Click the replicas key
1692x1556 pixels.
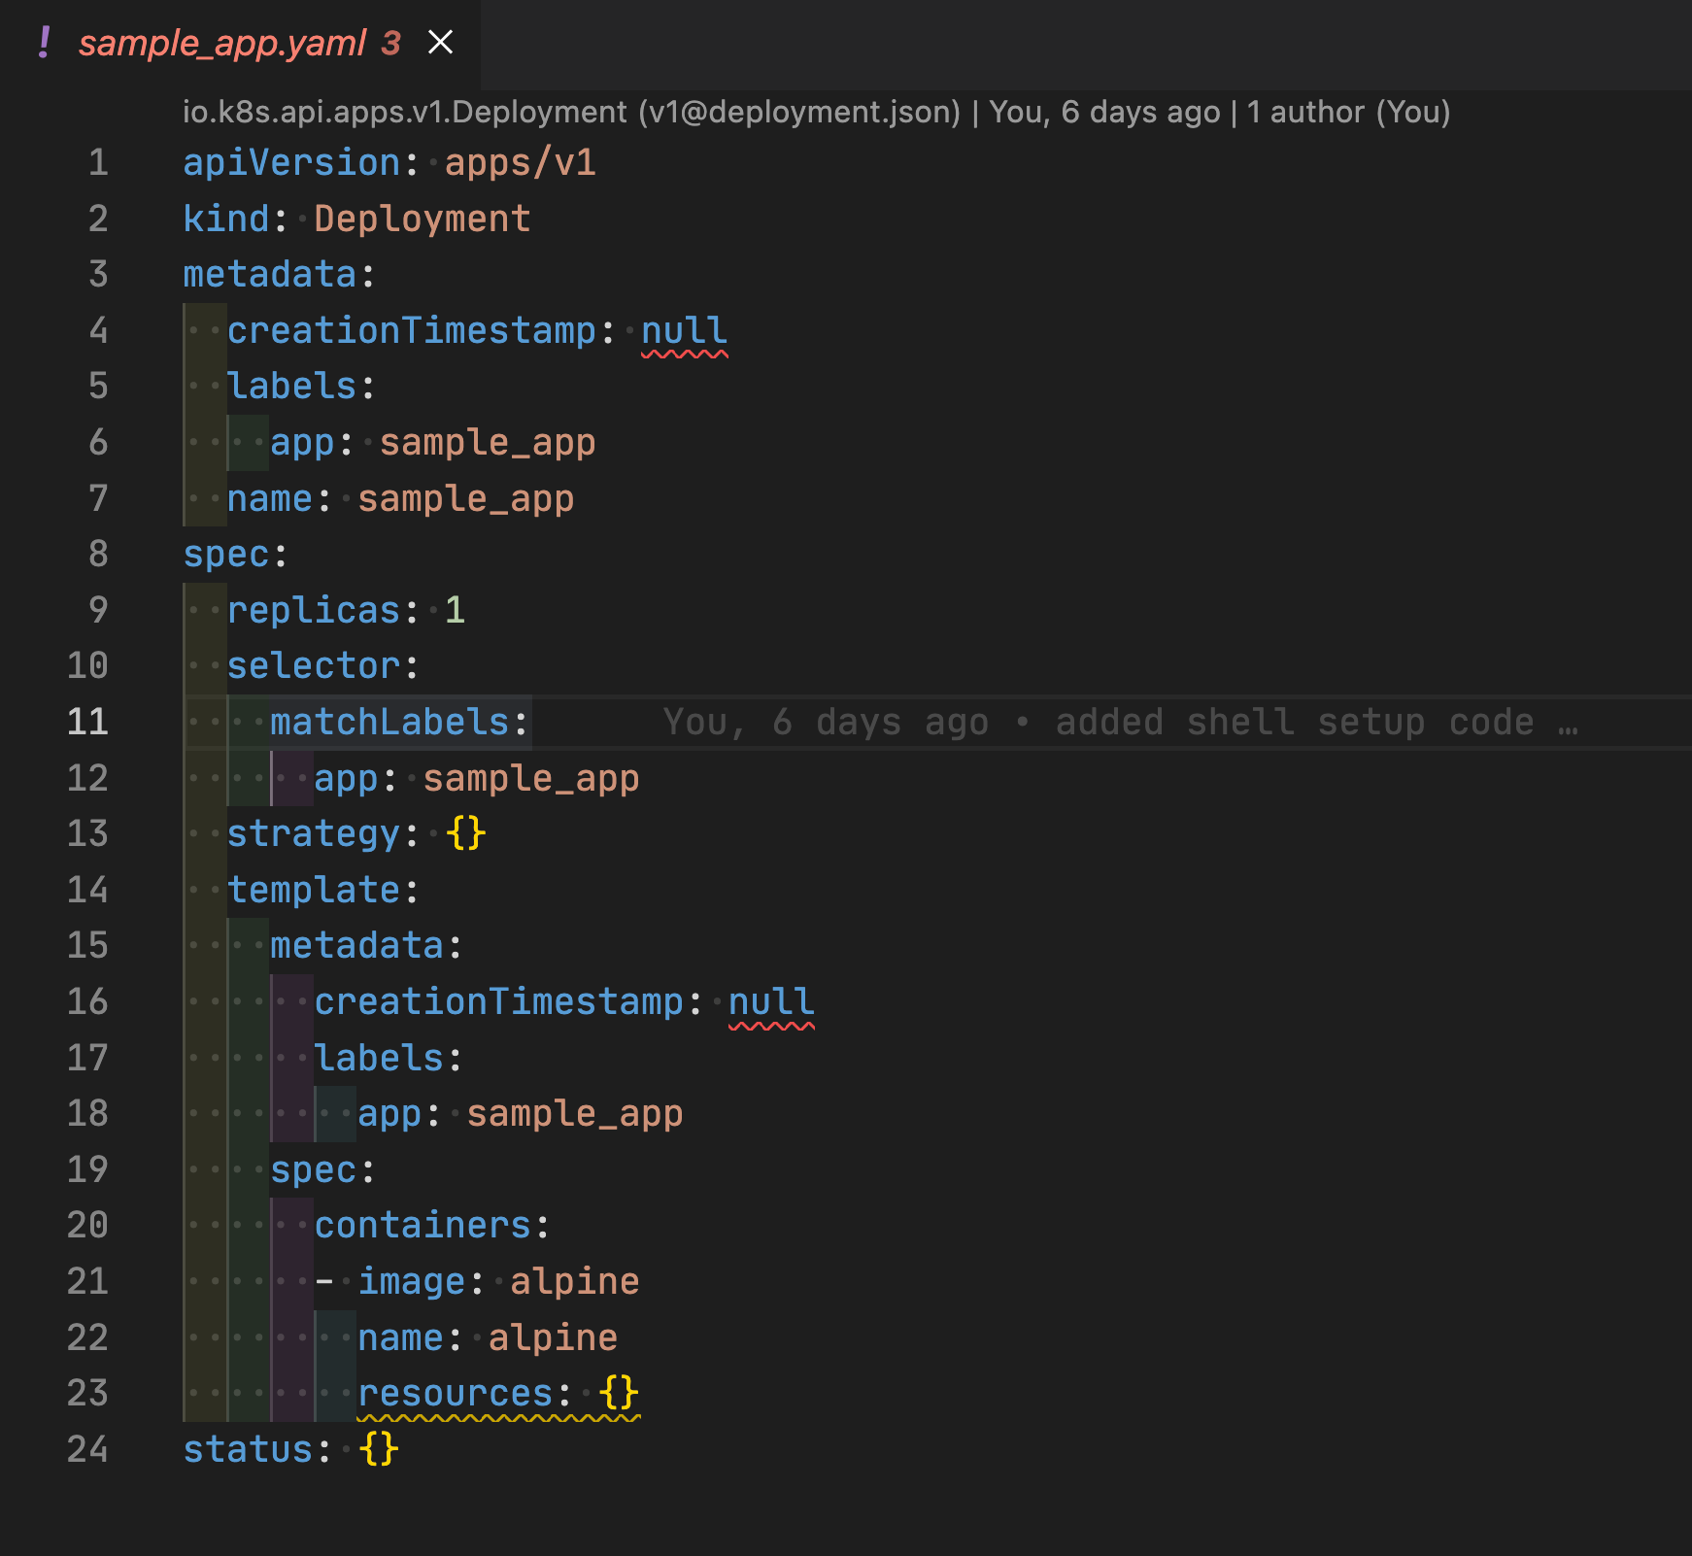[314, 610]
